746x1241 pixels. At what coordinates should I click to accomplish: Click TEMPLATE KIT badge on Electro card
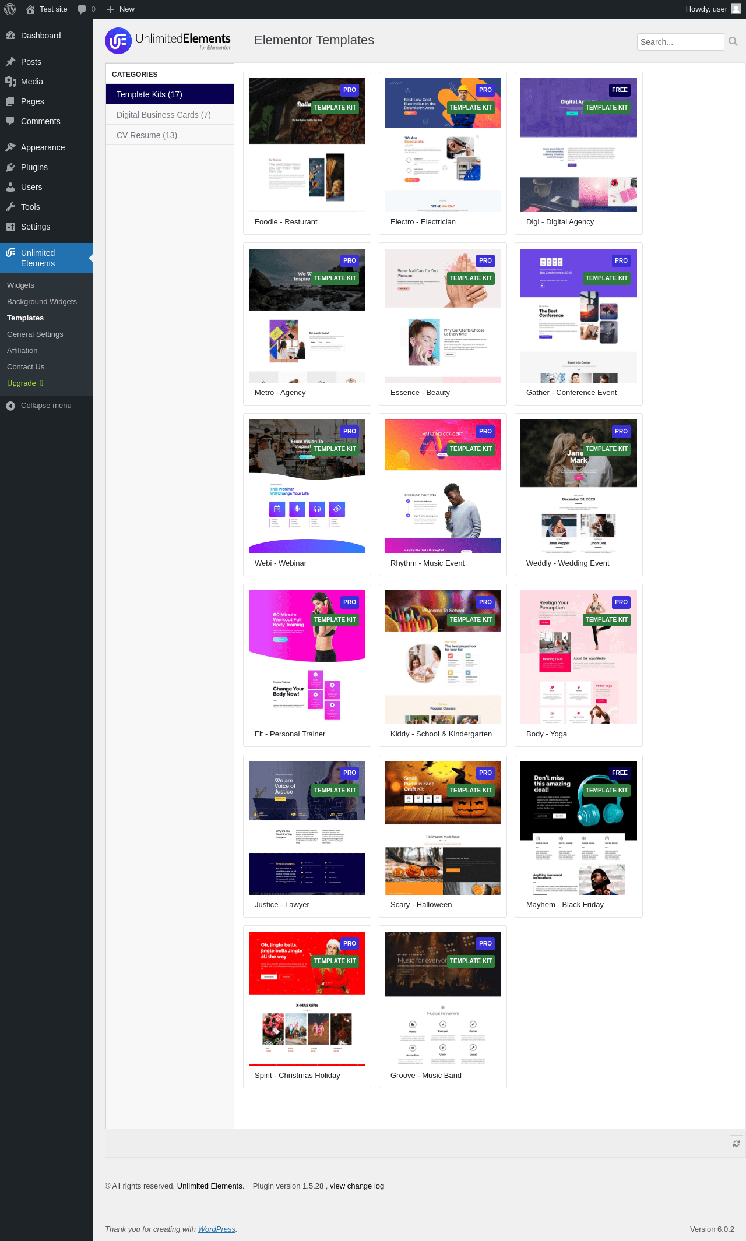[471, 107]
